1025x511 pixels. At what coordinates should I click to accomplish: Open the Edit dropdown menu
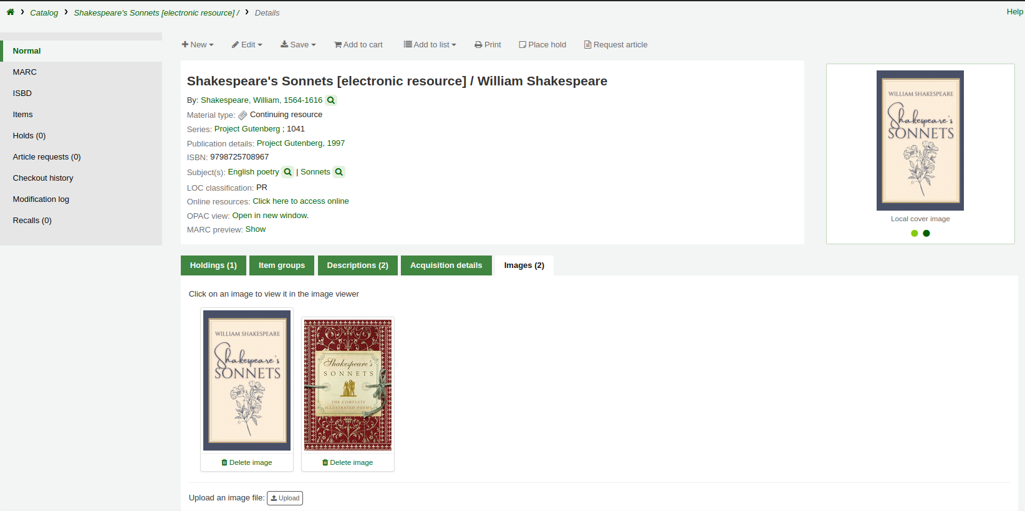click(x=247, y=45)
